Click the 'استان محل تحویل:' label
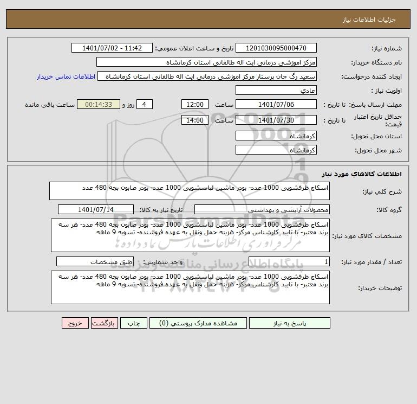 coord(376,136)
